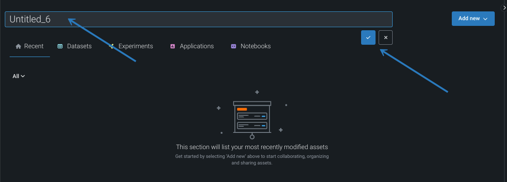Click the home icon beside Recent
This screenshot has width=507, height=182.
[18, 46]
